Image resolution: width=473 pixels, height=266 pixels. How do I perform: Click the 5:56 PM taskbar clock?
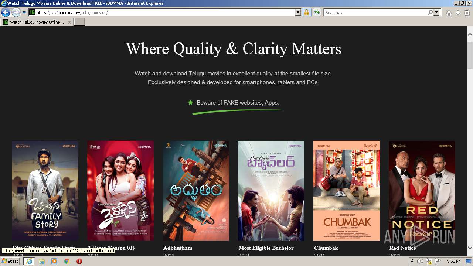[454, 261]
